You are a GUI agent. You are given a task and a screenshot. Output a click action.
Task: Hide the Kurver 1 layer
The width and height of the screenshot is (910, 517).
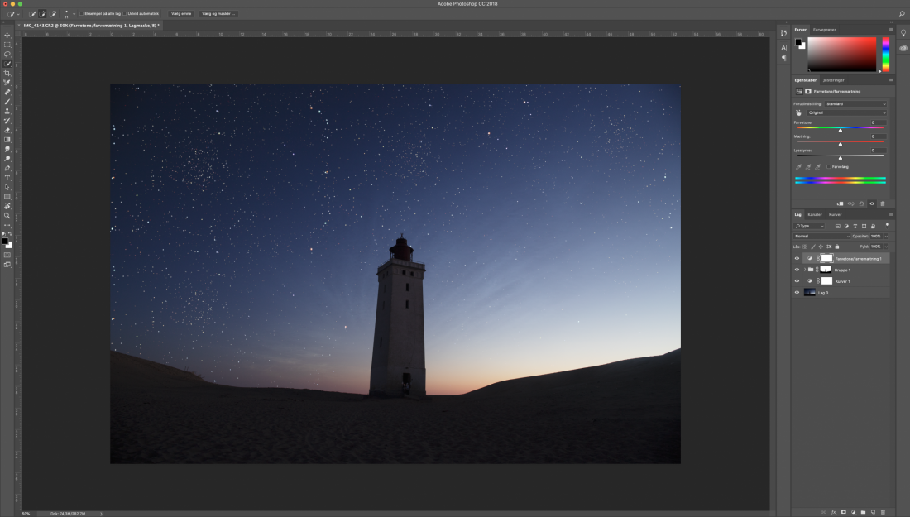pos(797,281)
